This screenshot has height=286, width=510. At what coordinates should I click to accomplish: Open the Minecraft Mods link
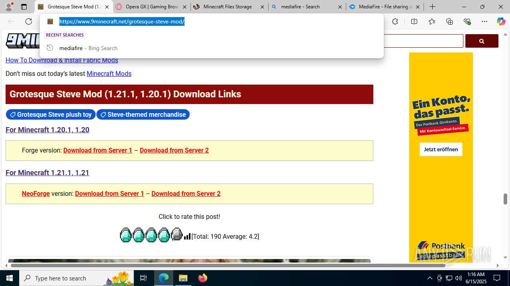click(x=109, y=73)
